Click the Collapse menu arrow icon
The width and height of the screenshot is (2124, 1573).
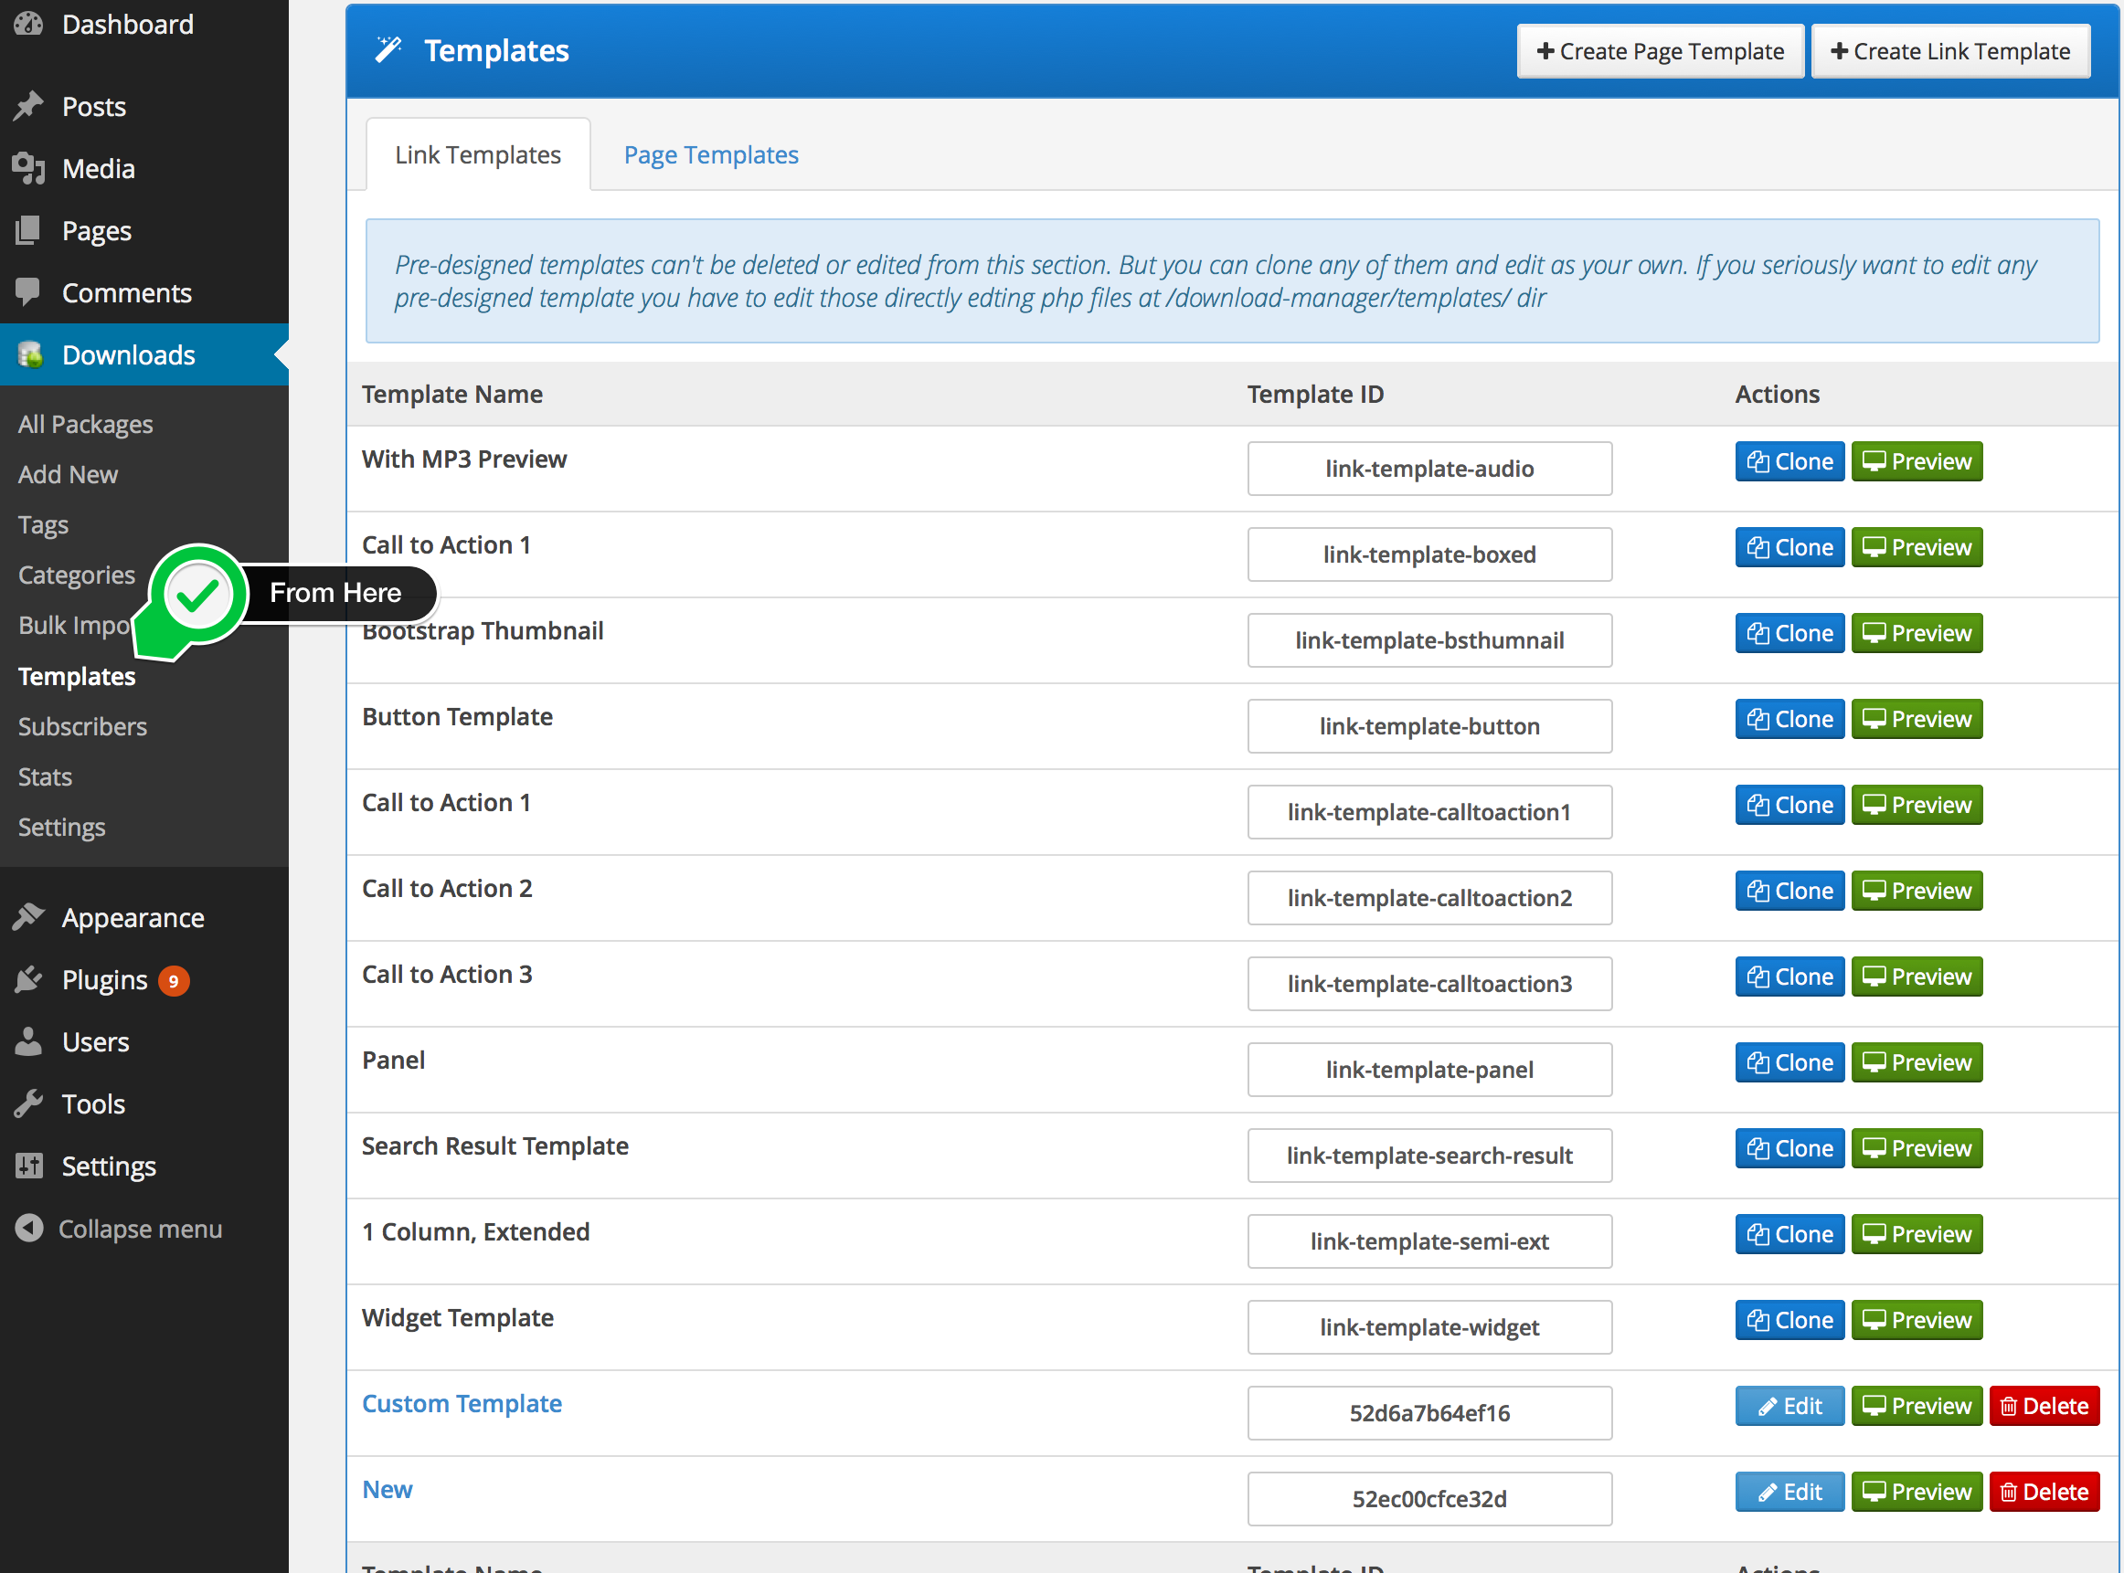click(29, 1229)
